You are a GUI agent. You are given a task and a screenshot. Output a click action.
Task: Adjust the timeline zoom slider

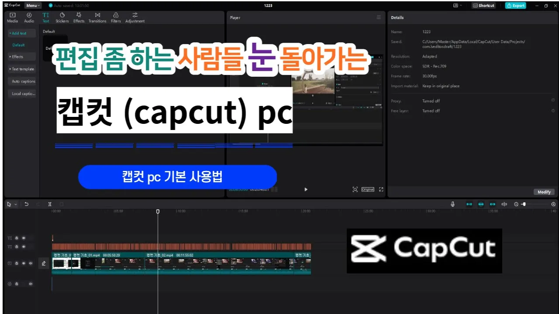pyautogui.click(x=523, y=204)
